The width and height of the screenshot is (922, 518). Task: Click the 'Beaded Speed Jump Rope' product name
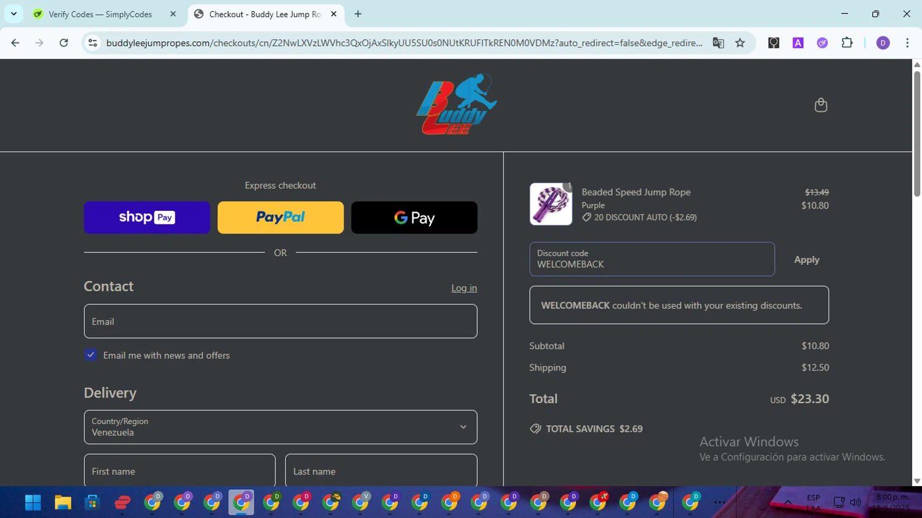click(636, 192)
